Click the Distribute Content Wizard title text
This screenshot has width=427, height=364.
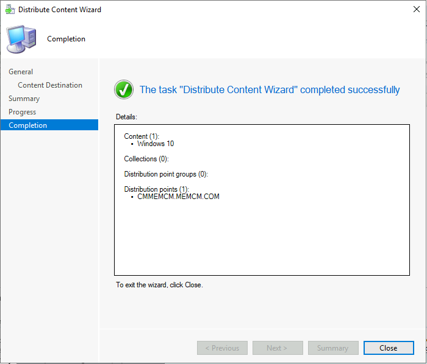(x=60, y=10)
